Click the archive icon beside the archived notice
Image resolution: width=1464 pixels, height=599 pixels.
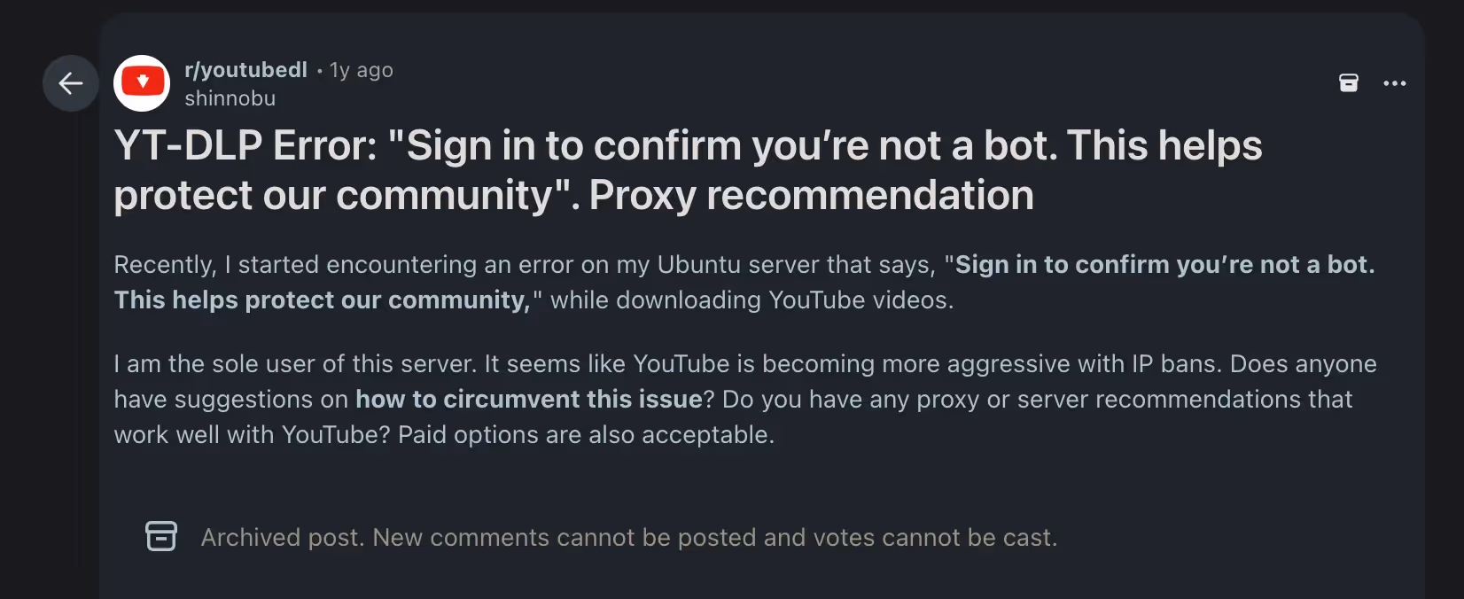point(161,536)
